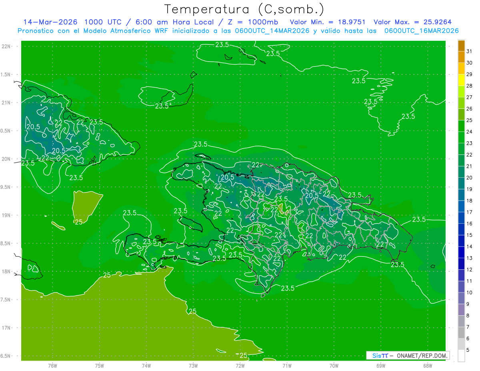Click the legend swatch between 25 and 26
The image size is (480, 371).
[461, 114]
